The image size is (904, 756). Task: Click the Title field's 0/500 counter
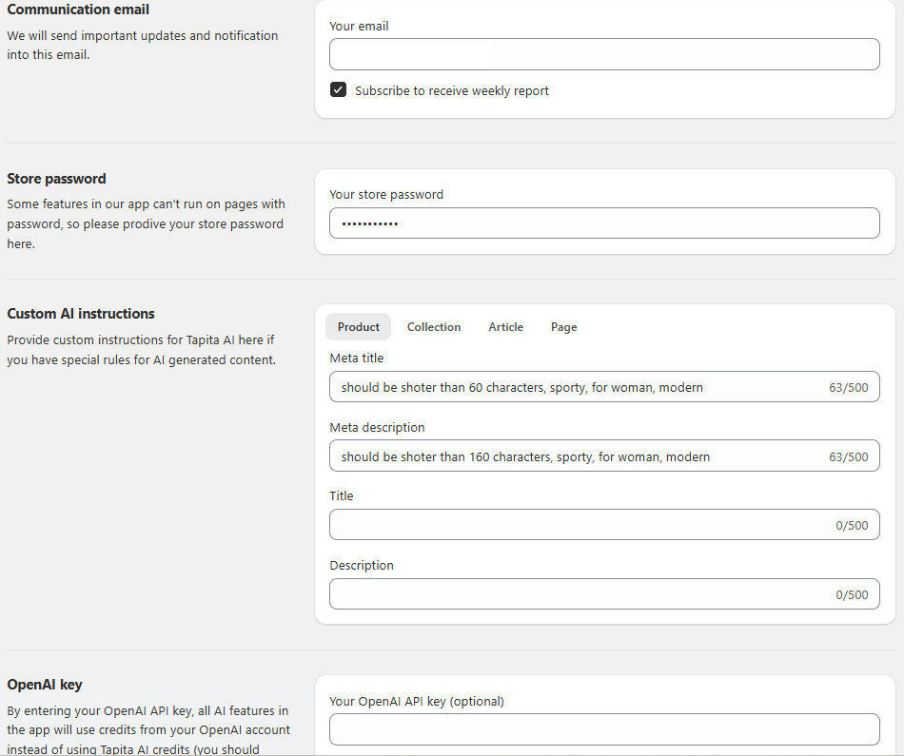click(x=852, y=526)
